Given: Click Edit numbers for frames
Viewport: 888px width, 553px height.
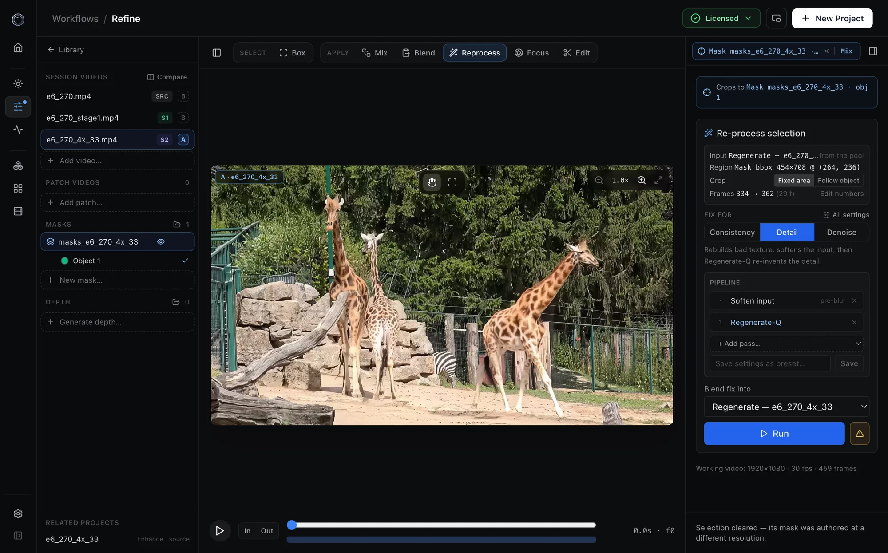Looking at the screenshot, I should click(841, 194).
